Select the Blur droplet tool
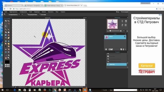 pos(6,41)
